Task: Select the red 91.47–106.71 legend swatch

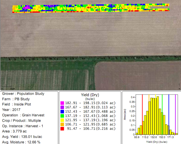Action: [x=62, y=129]
